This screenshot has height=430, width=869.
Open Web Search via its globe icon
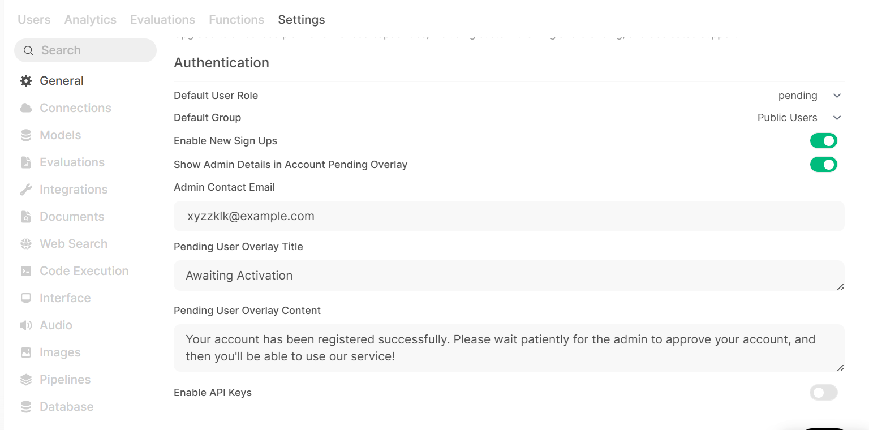point(26,244)
